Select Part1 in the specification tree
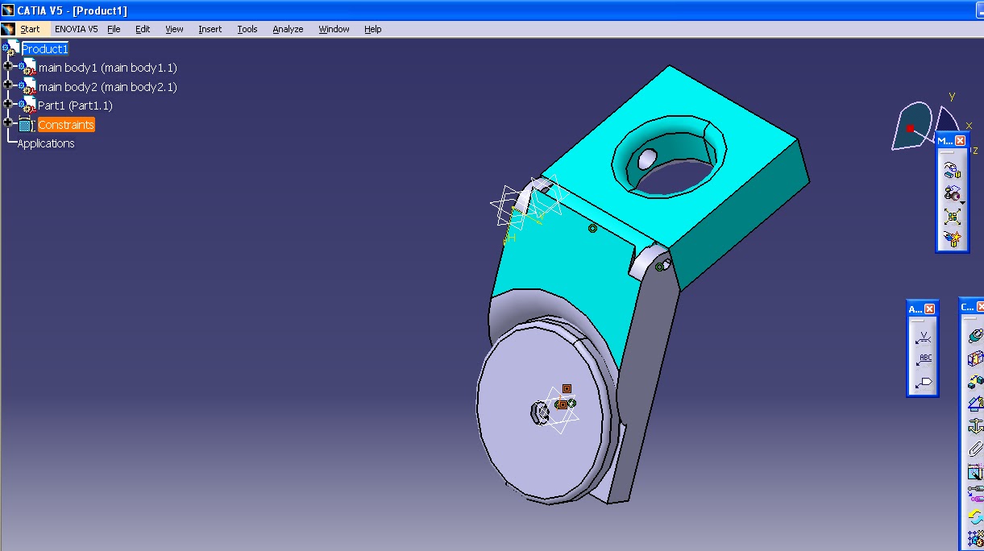 point(77,106)
